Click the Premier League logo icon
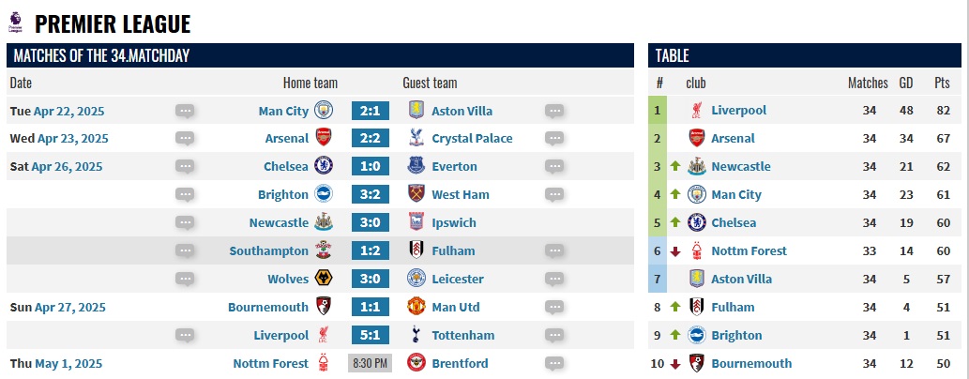The width and height of the screenshot is (969, 379). (15, 23)
